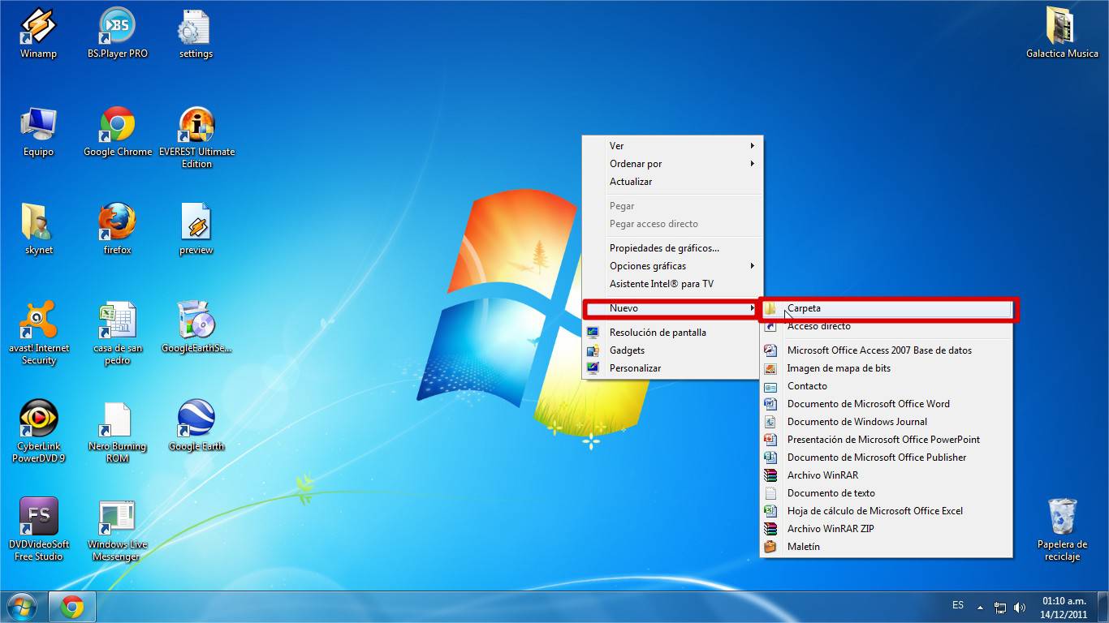
Task: Click Actualizar in the context menu
Action: point(631,182)
